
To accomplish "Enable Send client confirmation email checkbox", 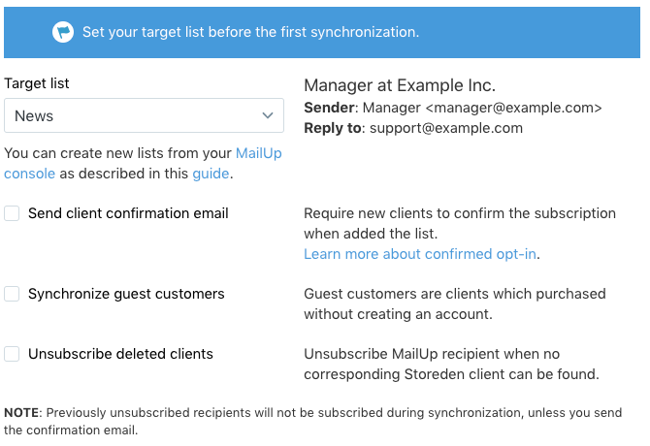I will pyautogui.click(x=12, y=213).
